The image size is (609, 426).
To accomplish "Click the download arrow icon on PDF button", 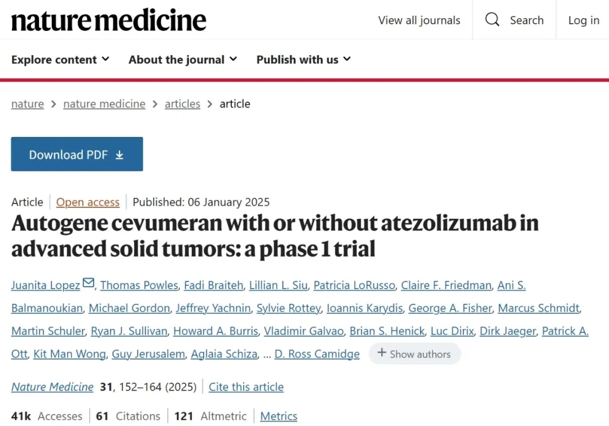I will point(120,155).
